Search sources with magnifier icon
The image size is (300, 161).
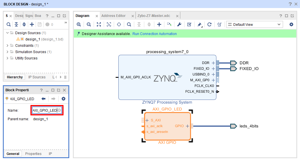coord(8,24)
